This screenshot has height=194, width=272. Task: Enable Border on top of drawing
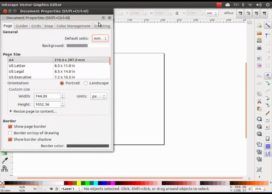(10, 133)
